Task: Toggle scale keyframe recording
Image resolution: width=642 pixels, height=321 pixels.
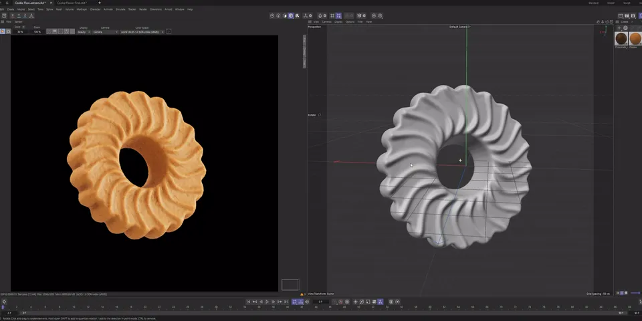Action: click(x=368, y=302)
